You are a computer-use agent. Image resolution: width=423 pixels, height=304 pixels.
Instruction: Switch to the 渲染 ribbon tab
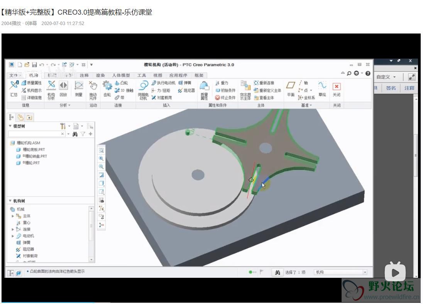100,76
